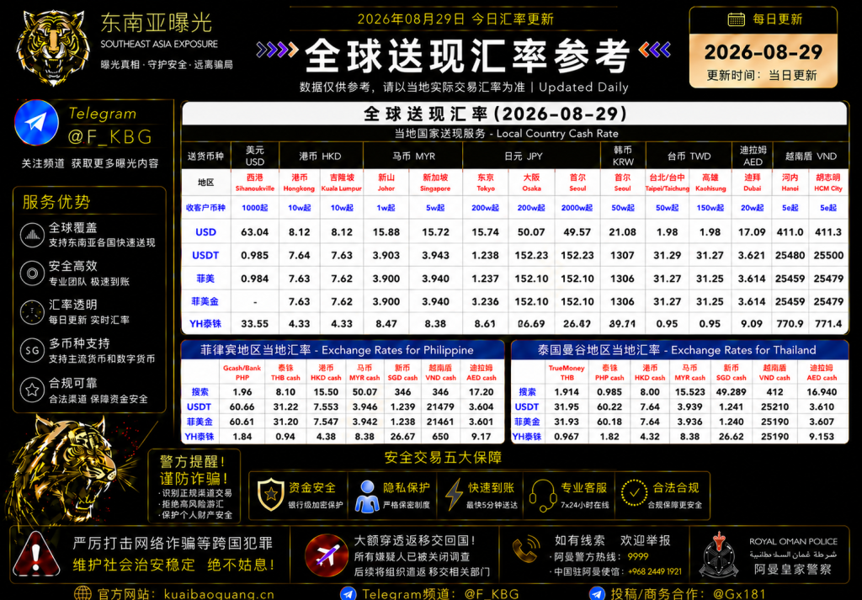The width and height of the screenshot is (862, 600).
Task: Click the 迪拜 Dubai column header
Action: click(752, 183)
